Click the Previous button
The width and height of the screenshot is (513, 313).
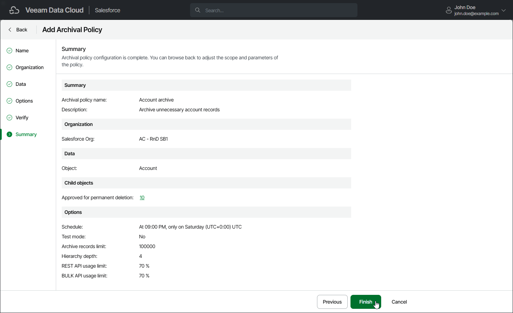[x=332, y=302]
